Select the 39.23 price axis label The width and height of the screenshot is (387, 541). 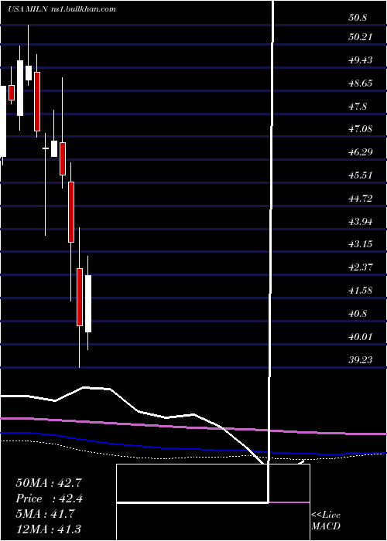[361, 360]
